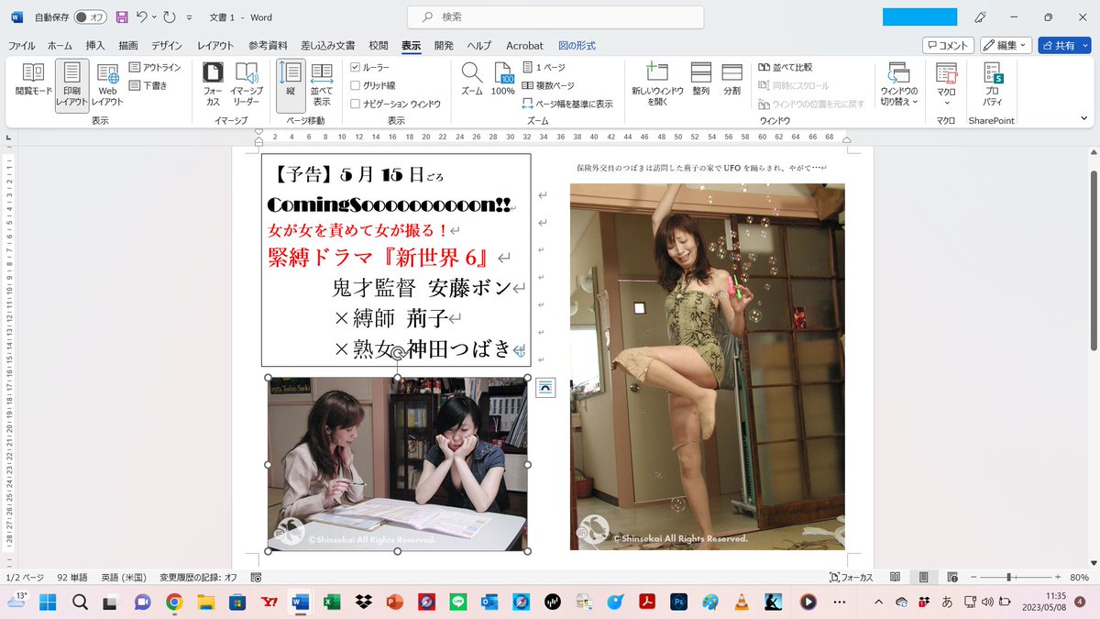Expand Switch Windows (ウィンドウの切り替え) dropdown
Screen dimensions: 1100x619
click(x=899, y=84)
